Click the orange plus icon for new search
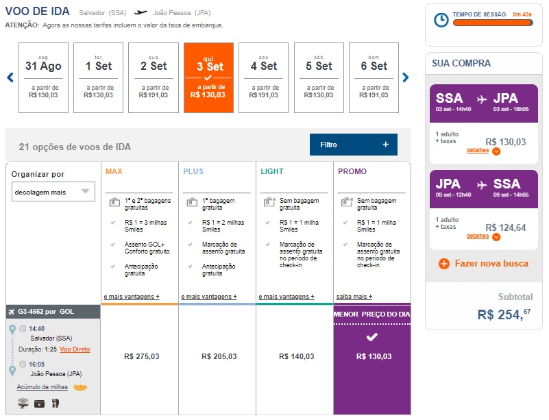549x420 pixels. point(444,264)
